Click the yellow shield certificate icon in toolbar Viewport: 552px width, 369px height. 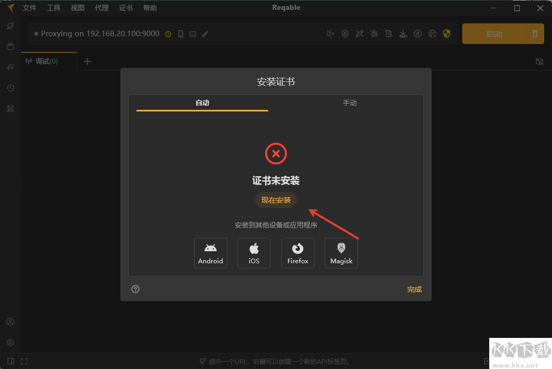(x=447, y=33)
